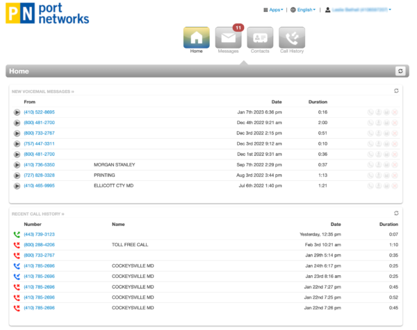
Task: Click blue inbound call icon for Jan 24th
Action: 17,266
